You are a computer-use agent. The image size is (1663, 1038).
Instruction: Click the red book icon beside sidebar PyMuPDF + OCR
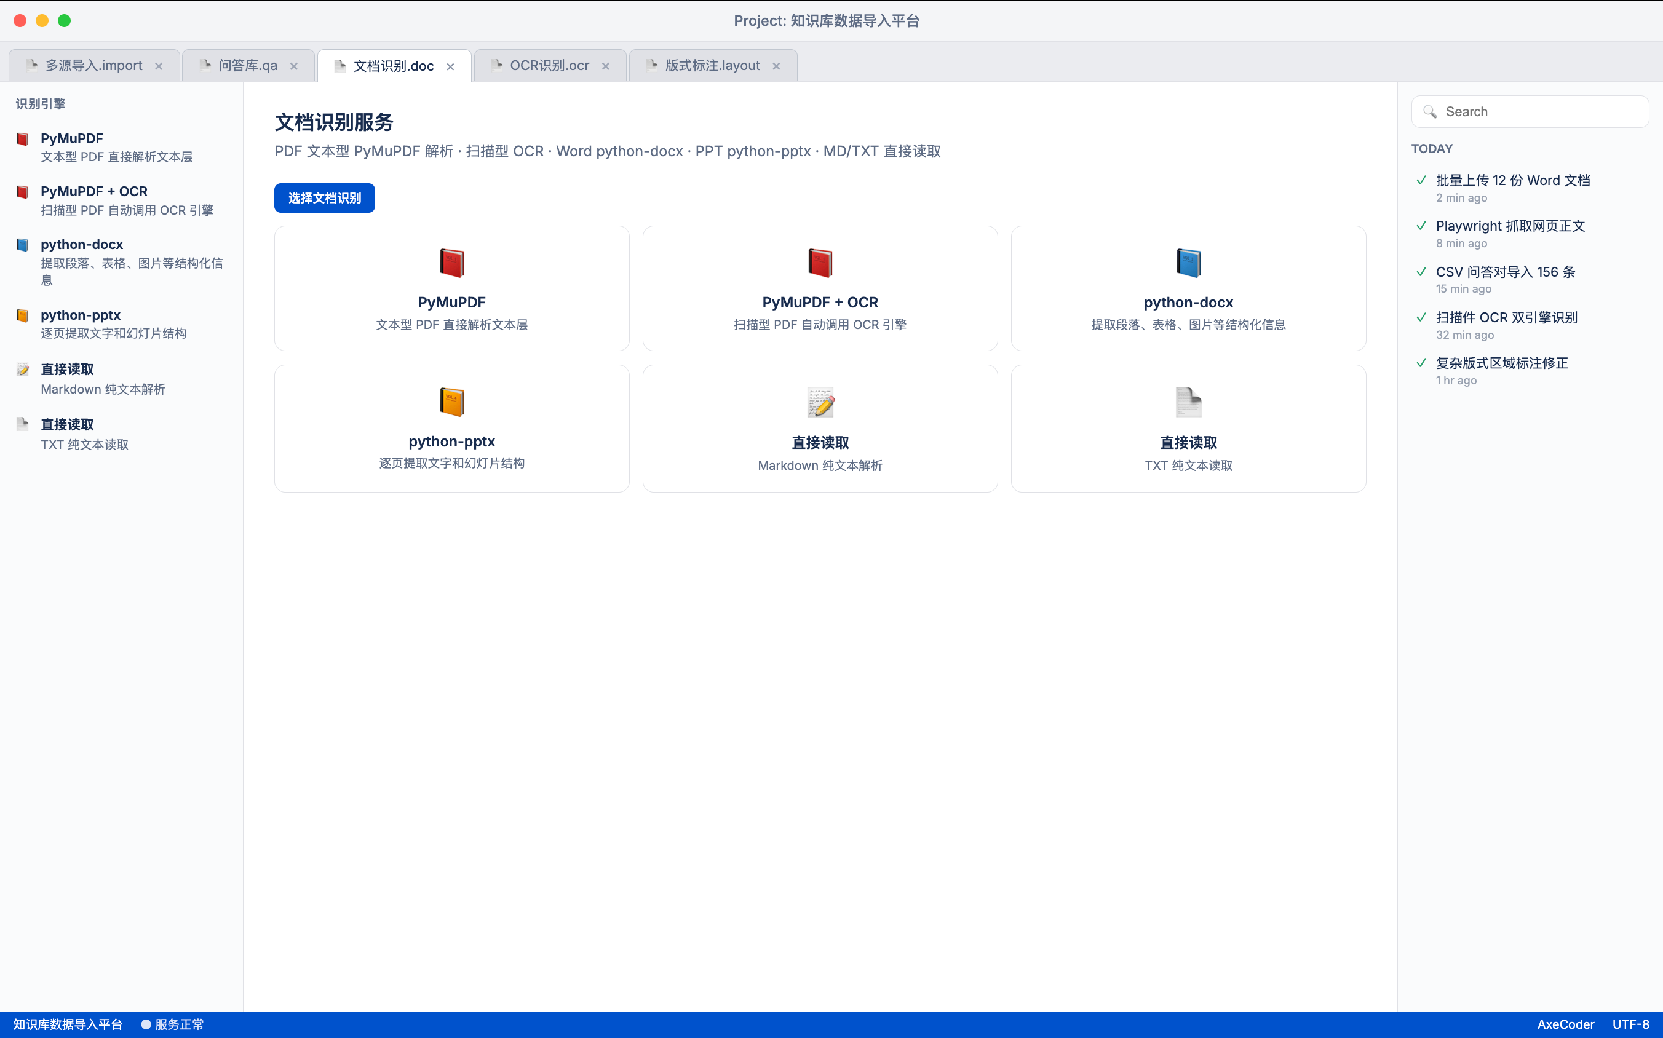click(x=23, y=191)
